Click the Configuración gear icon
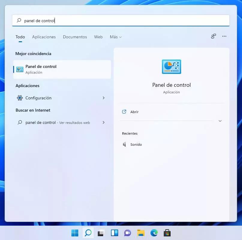Viewport: 242px width, 240px height. (x=20, y=98)
